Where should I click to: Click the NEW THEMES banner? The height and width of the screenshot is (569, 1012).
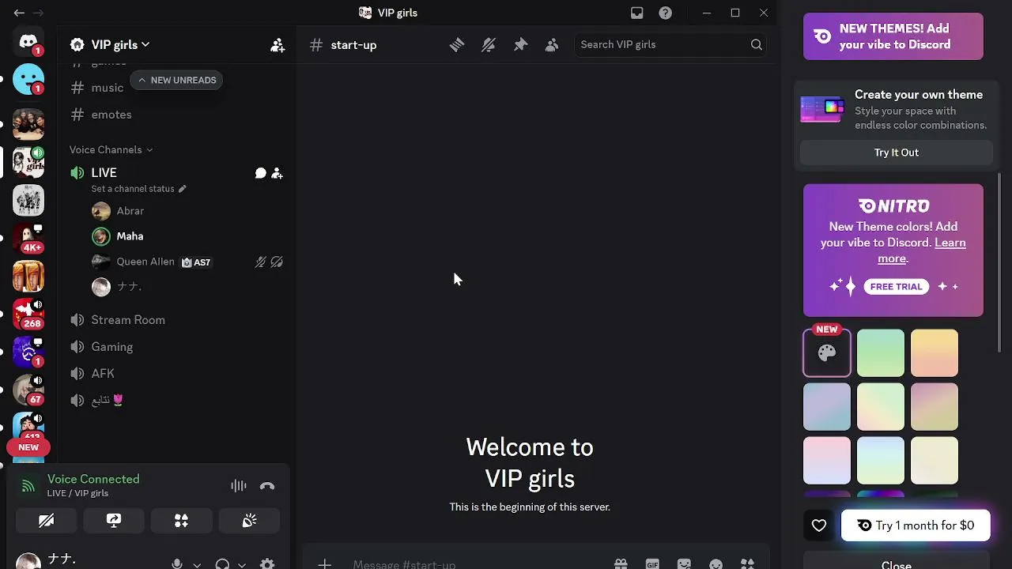coord(893,36)
